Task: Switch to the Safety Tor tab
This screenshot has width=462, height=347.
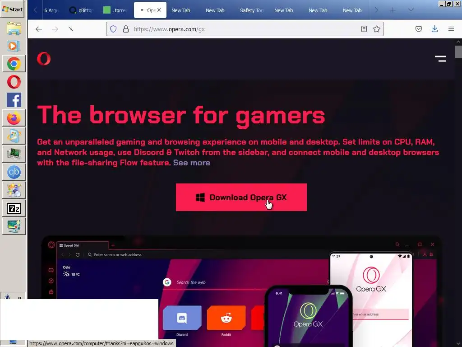Action: [x=252, y=10]
